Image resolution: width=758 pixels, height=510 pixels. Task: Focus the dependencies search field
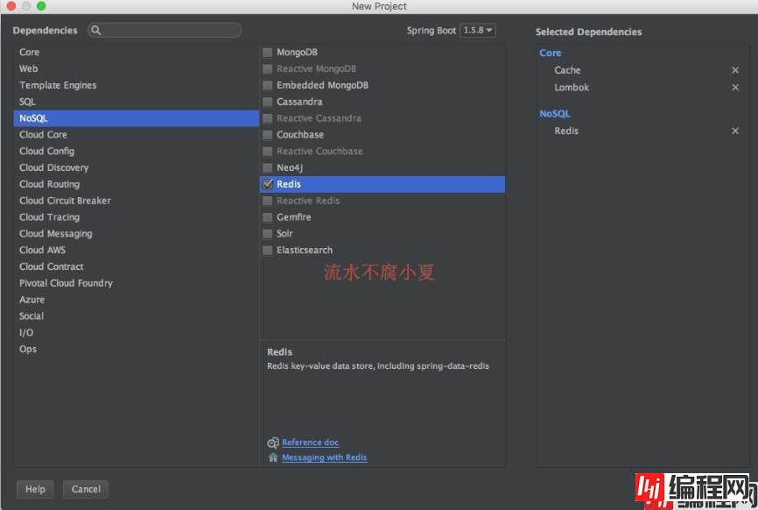tap(171, 31)
